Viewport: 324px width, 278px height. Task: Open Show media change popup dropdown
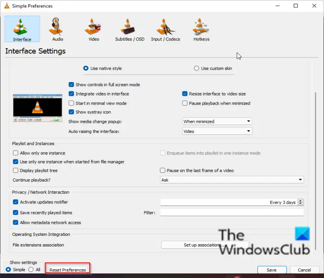coord(217,121)
